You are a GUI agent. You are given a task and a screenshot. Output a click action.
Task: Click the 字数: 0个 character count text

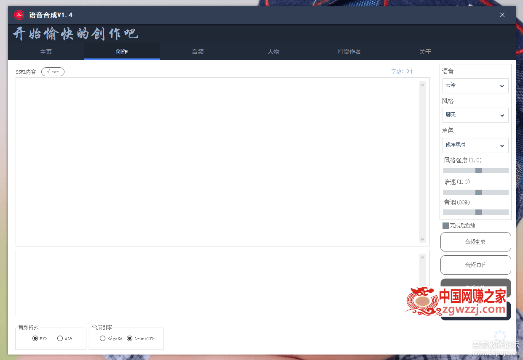click(402, 71)
